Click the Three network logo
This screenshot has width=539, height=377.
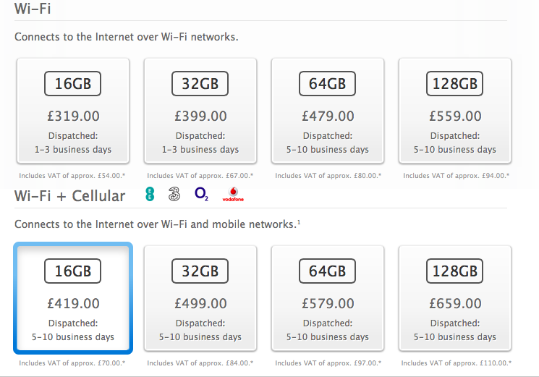click(x=174, y=195)
